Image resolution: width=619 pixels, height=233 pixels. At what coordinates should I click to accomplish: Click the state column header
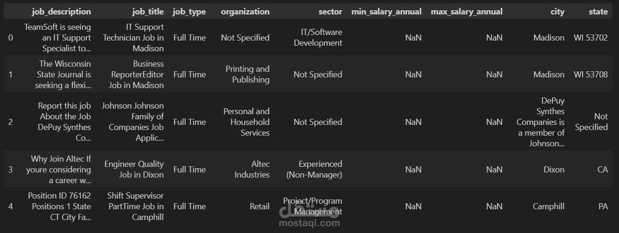pos(598,12)
